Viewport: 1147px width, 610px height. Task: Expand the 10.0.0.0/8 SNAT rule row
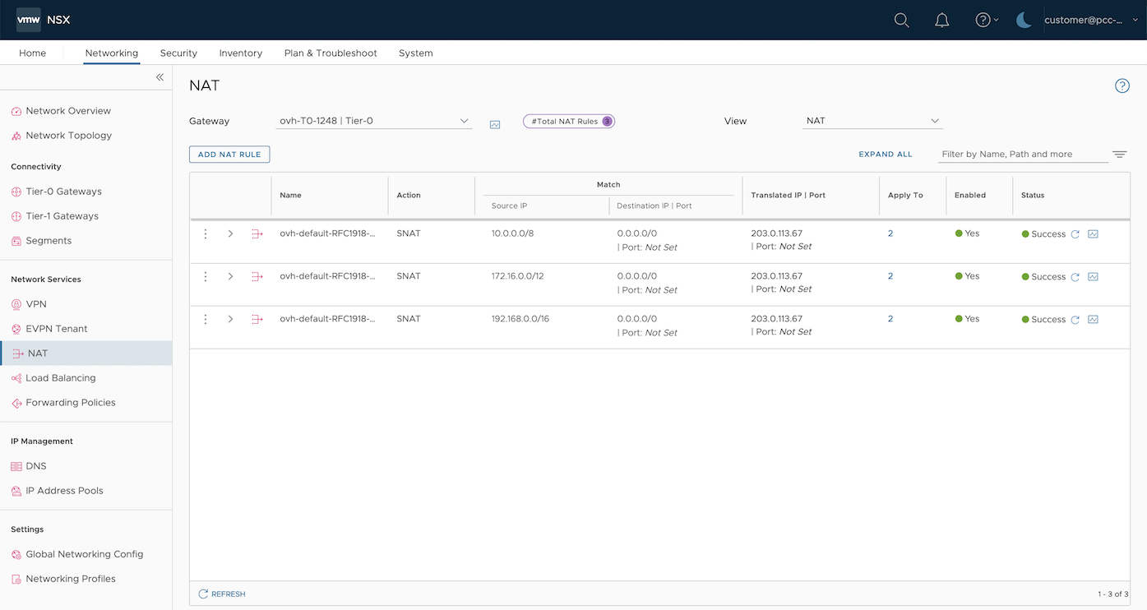[x=230, y=234]
